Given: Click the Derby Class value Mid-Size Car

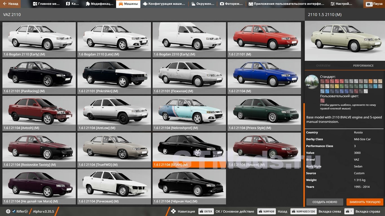Looking at the screenshot, I should (362, 139).
